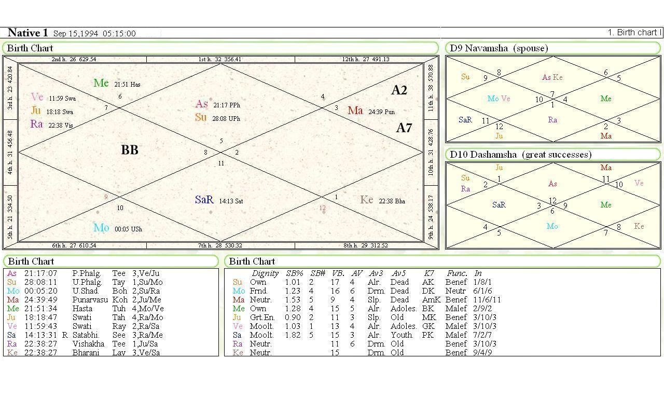Click the '6th h. 27 610.54' house label
Viewport: 664px width, 415px height.
pos(74,245)
